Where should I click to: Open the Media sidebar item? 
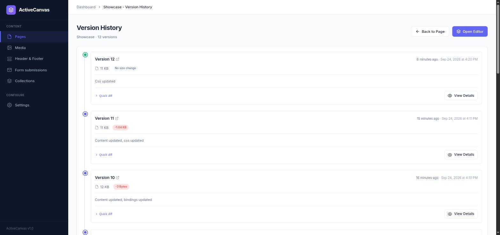[34, 48]
